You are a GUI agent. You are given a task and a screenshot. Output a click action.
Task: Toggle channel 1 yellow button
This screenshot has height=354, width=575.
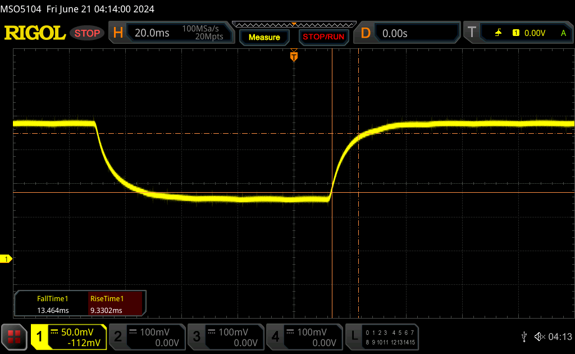[39, 337]
